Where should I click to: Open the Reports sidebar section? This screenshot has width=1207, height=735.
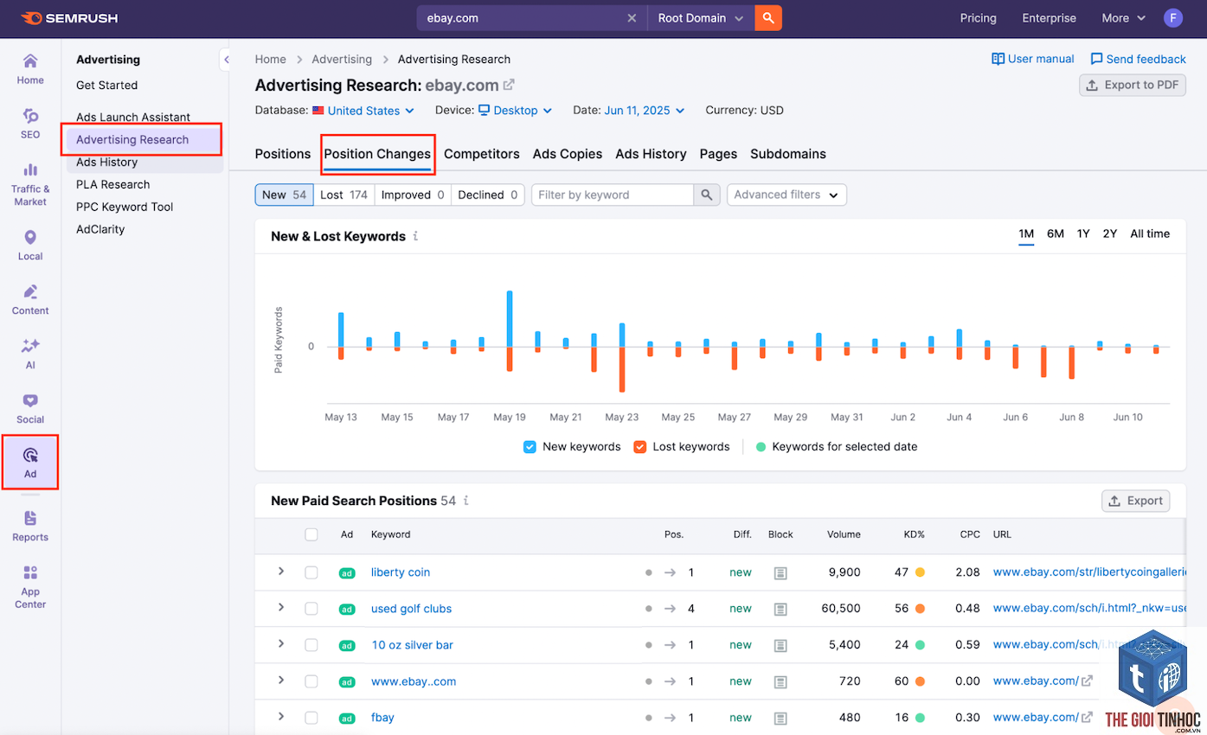click(x=30, y=526)
